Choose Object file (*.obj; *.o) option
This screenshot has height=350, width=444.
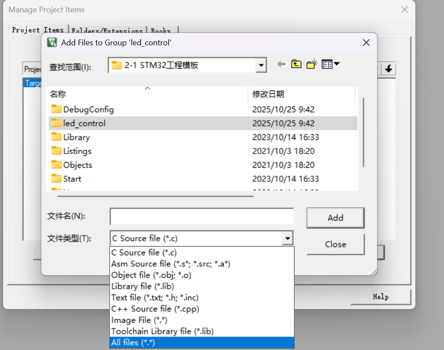coord(202,275)
